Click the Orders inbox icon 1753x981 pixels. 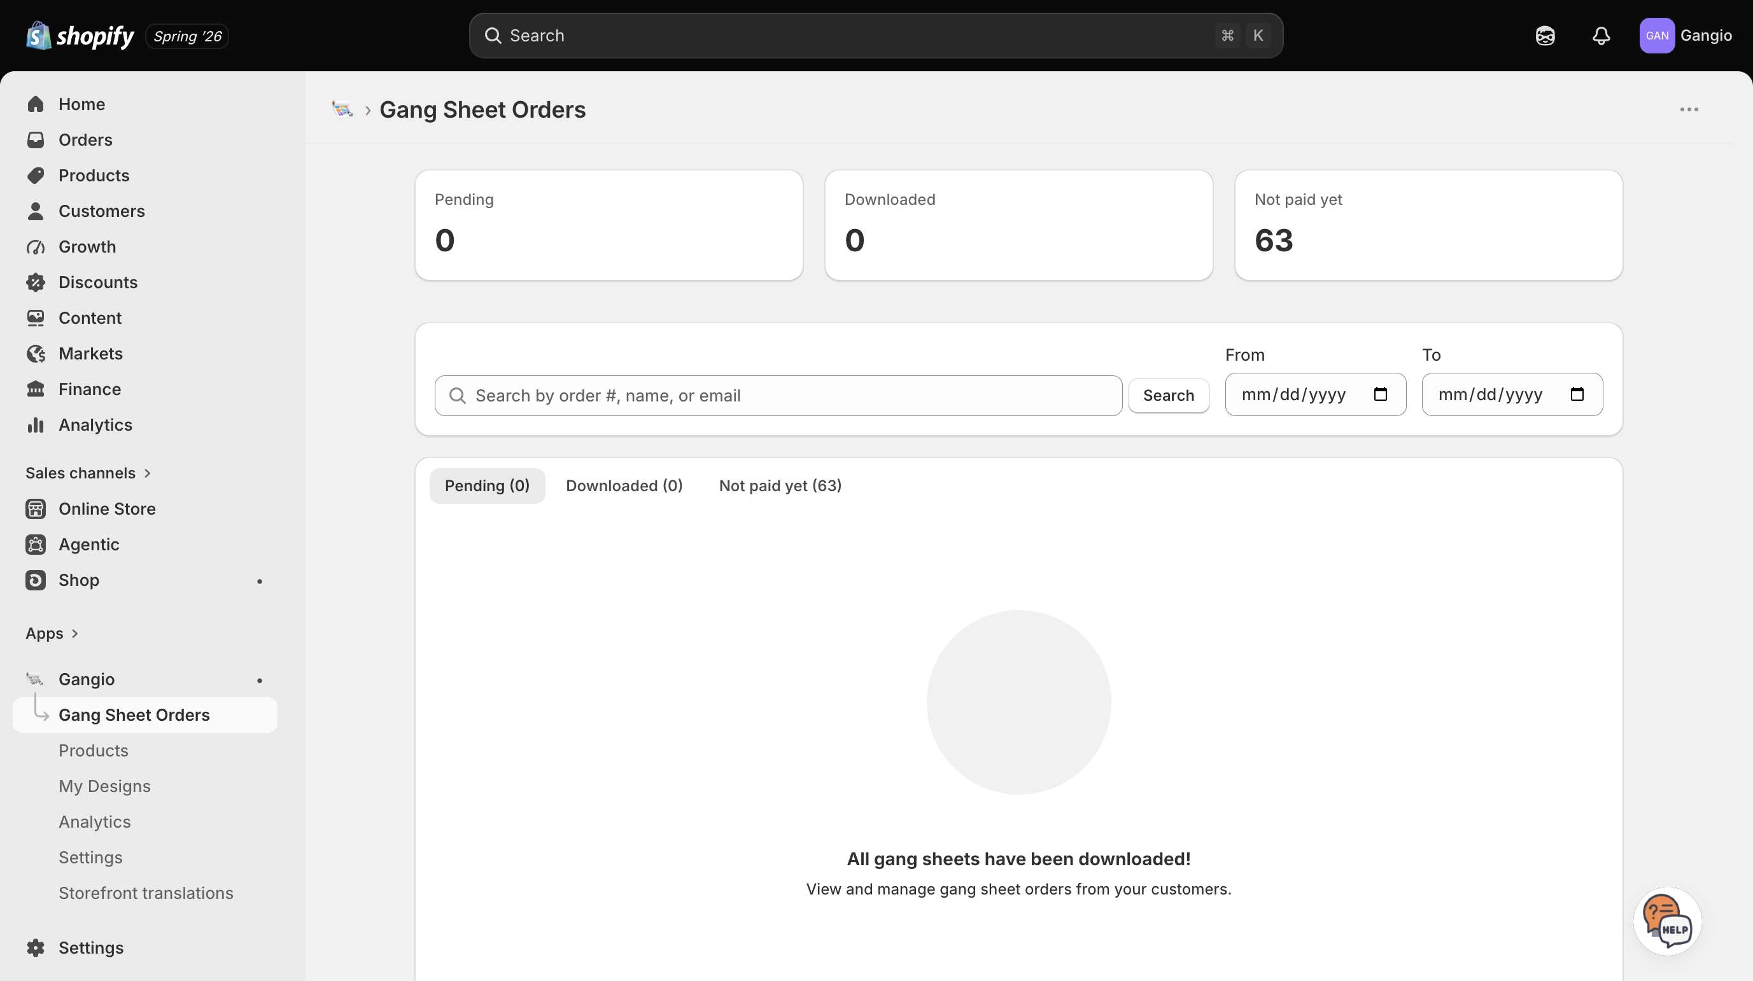pyautogui.click(x=36, y=139)
